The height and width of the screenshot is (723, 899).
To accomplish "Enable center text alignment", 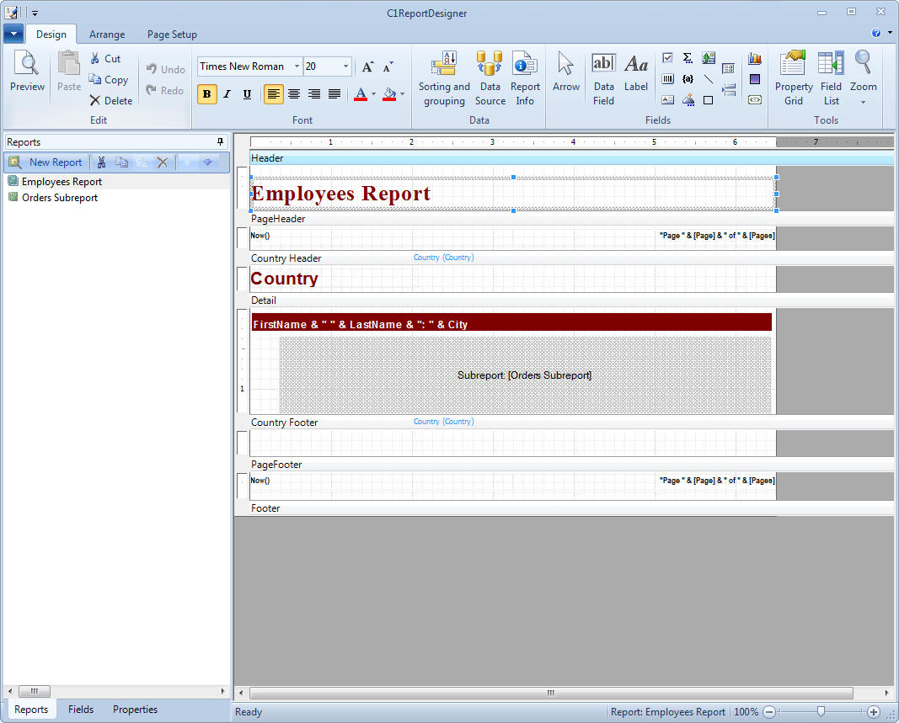I will 294,94.
